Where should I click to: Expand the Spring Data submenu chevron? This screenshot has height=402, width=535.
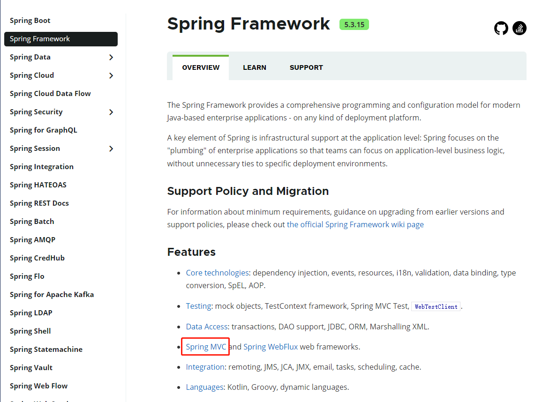[111, 57]
